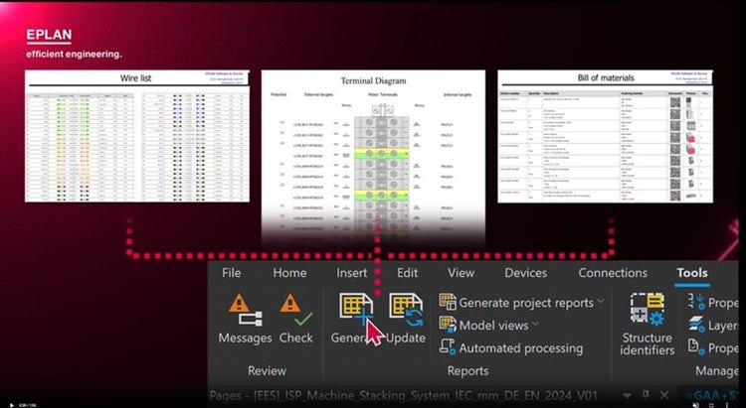Click the bottom Properties icon below Layers
The height and width of the screenshot is (408, 746).
pos(696,347)
